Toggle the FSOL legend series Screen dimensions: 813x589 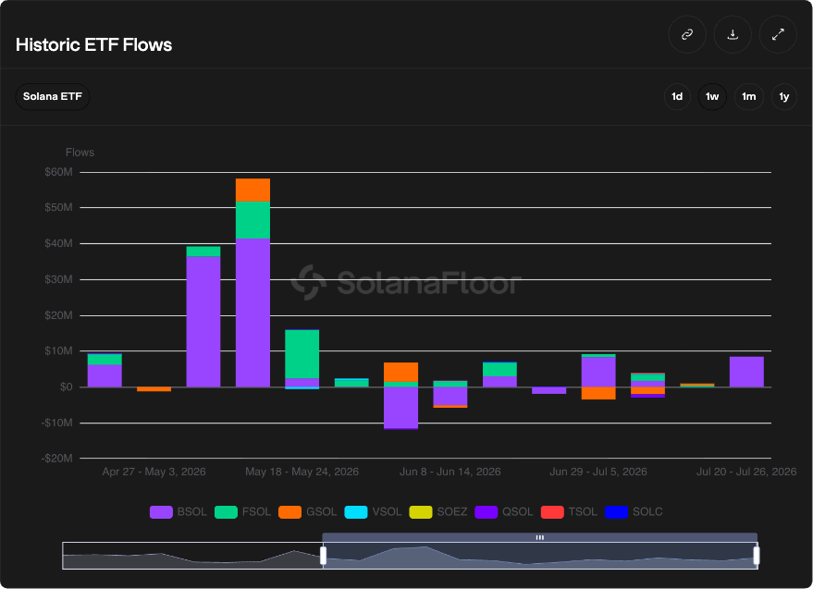(242, 511)
